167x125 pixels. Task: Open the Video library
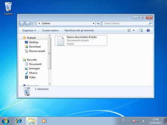[x=32, y=77]
